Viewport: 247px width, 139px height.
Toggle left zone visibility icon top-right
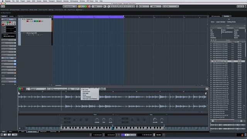coord(238,7)
